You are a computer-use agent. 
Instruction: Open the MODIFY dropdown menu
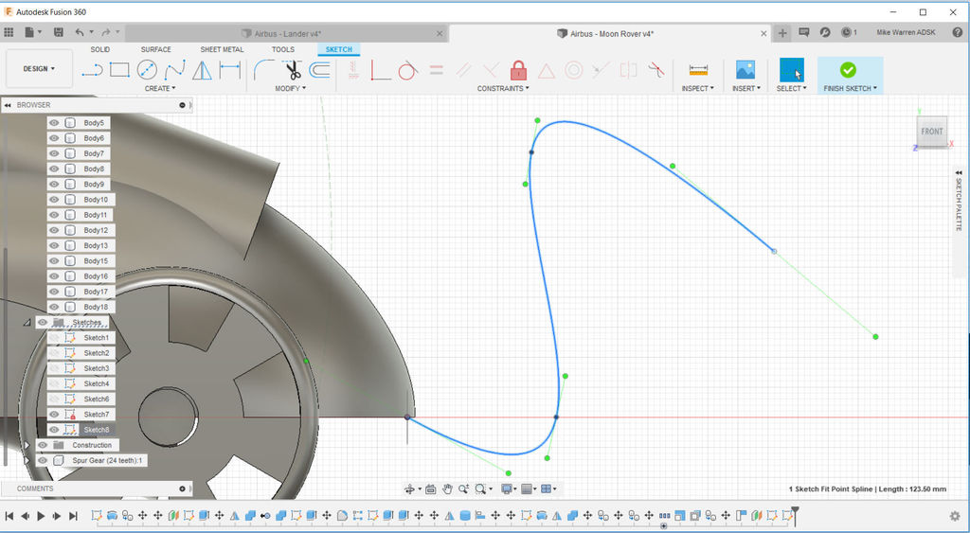coord(290,88)
